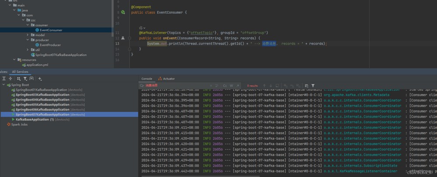The height and width of the screenshot is (177, 437).
Task: Go to previous search occurrence arrow
Action: (264, 86)
